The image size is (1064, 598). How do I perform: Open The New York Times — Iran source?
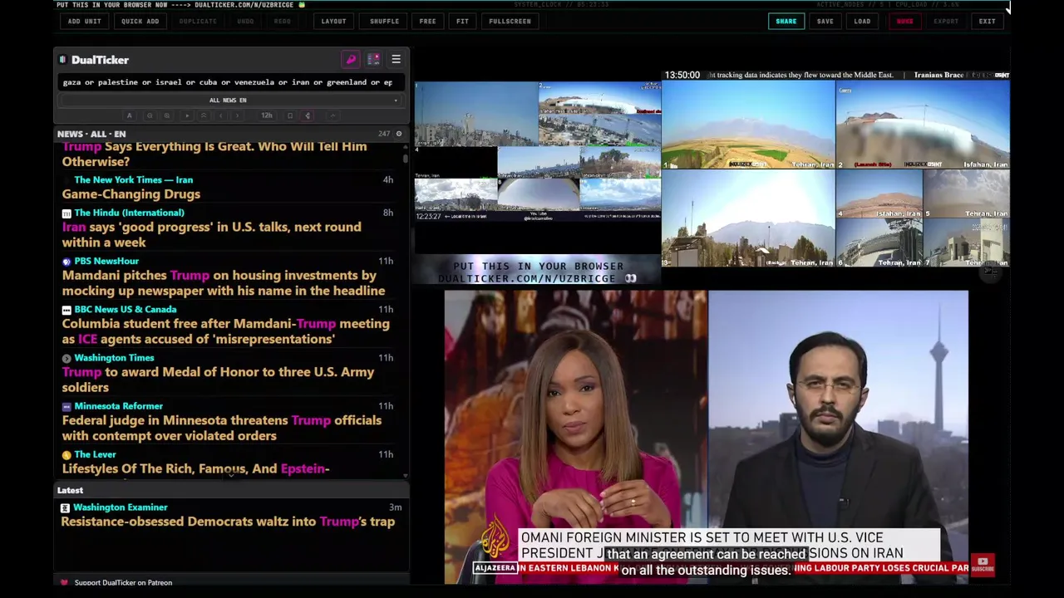click(x=133, y=179)
